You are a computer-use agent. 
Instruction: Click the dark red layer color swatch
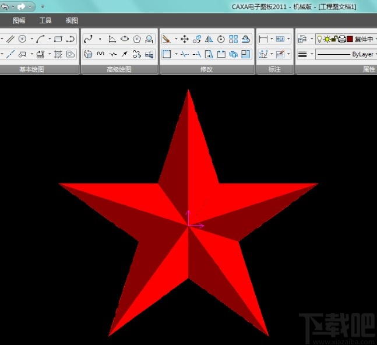point(350,39)
